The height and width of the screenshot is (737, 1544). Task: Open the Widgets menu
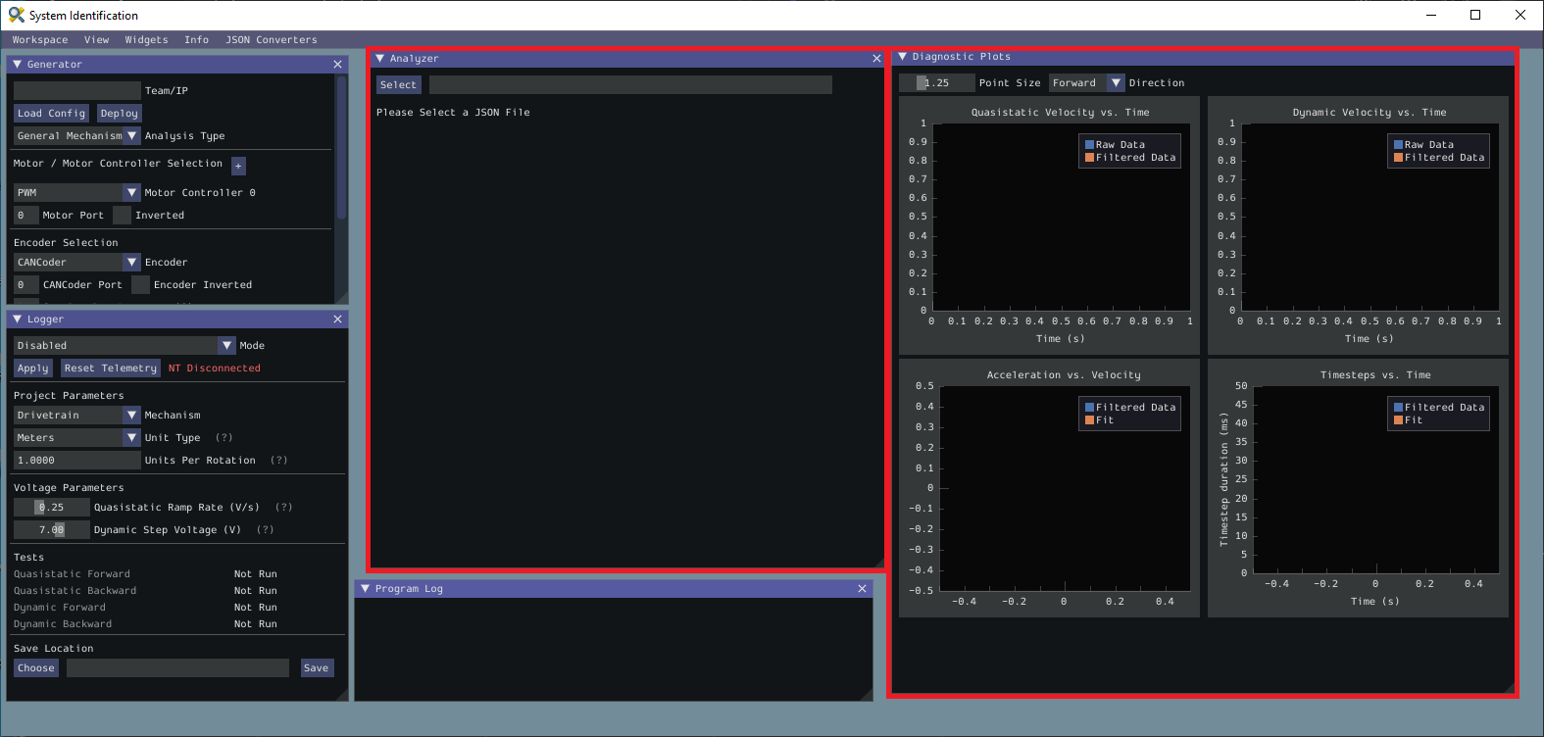pos(147,40)
